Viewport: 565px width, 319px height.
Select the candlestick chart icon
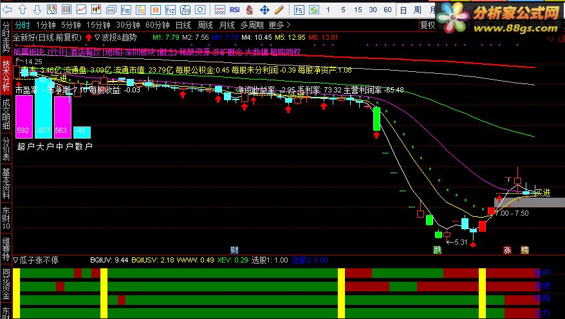[97, 10]
